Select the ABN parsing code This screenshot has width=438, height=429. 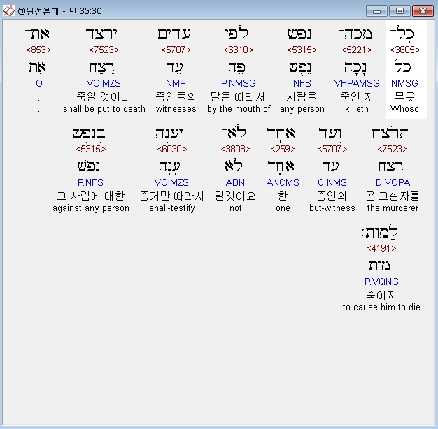click(x=235, y=182)
